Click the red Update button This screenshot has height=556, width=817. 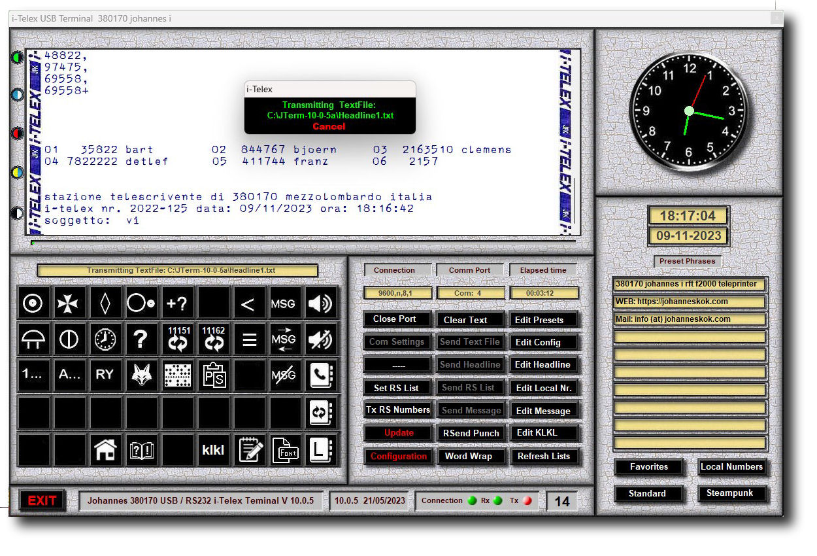click(x=397, y=433)
